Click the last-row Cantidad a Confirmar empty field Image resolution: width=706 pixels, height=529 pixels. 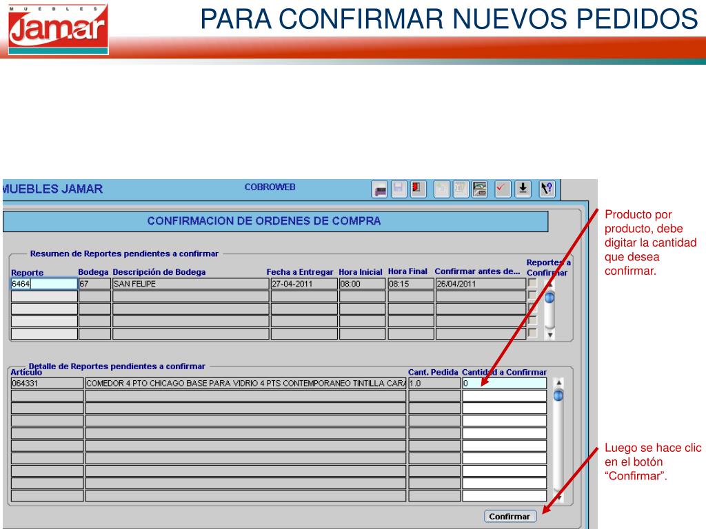point(504,496)
